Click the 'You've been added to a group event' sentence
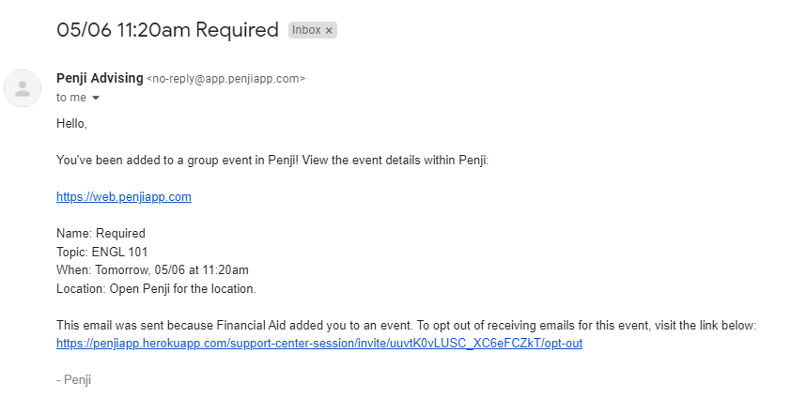The width and height of the screenshot is (791, 399). (x=177, y=161)
